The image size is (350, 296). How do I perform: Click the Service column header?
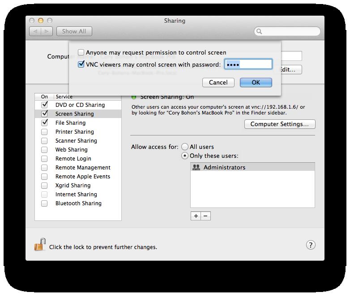coord(64,97)
